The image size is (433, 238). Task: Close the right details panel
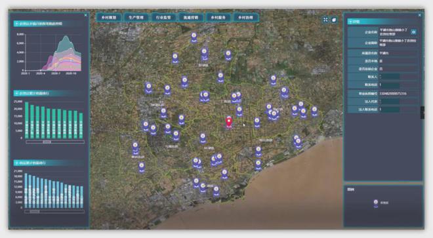pyautogui.click(x=420, y=15)
